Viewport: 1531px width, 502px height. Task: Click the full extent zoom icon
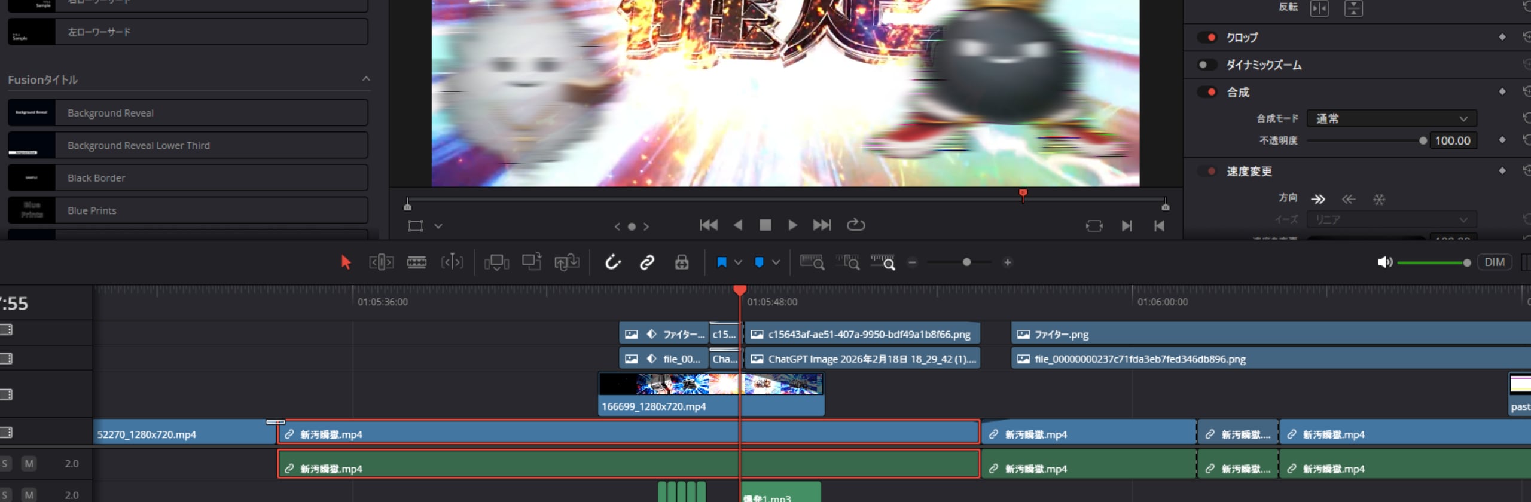pyautogui.click(x=812, y=262)
